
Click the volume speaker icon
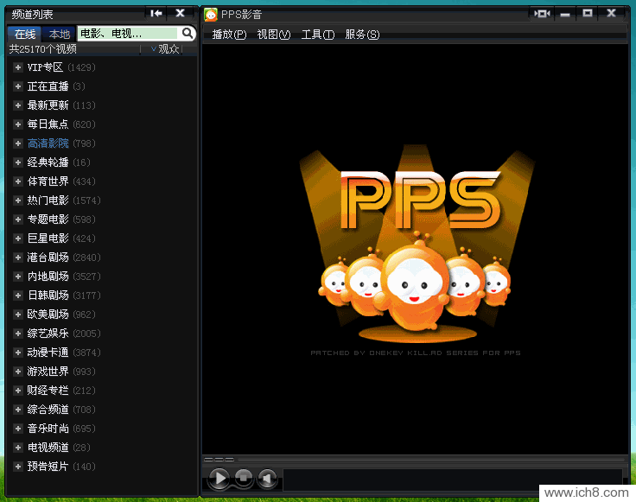point(268,478)
